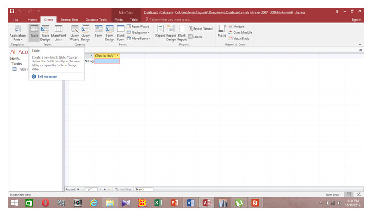Screen dimensions: 372x216
Task: Expand SharePoint Lists menu
Action: tap(59, 33)
